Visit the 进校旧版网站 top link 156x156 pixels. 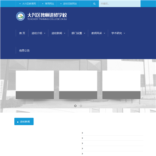coord(70,4)
